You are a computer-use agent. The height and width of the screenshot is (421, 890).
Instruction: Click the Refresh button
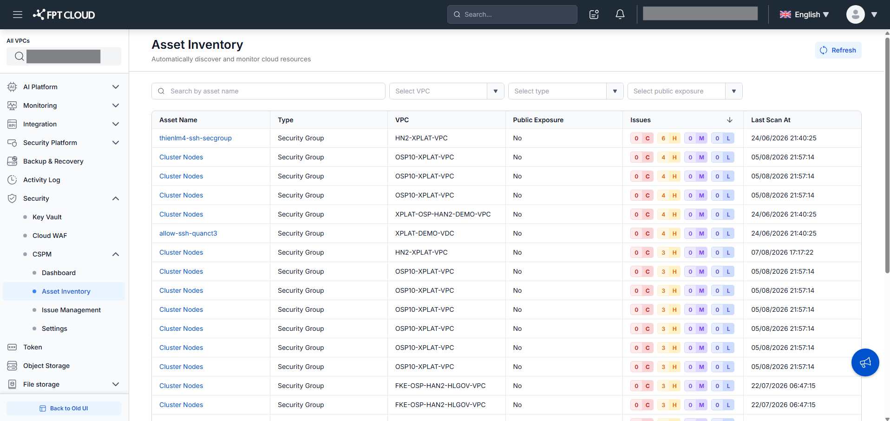pyautogui.click(x=838, y=50)
